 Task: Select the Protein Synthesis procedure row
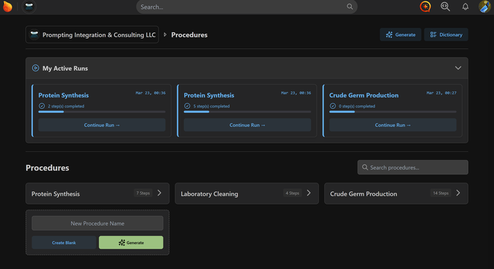(98, 193)
